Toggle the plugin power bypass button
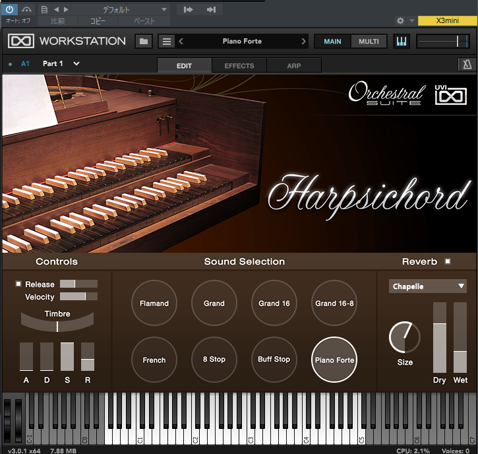The width and height of the screenshot is (478, 454). [x=9, y=9]
